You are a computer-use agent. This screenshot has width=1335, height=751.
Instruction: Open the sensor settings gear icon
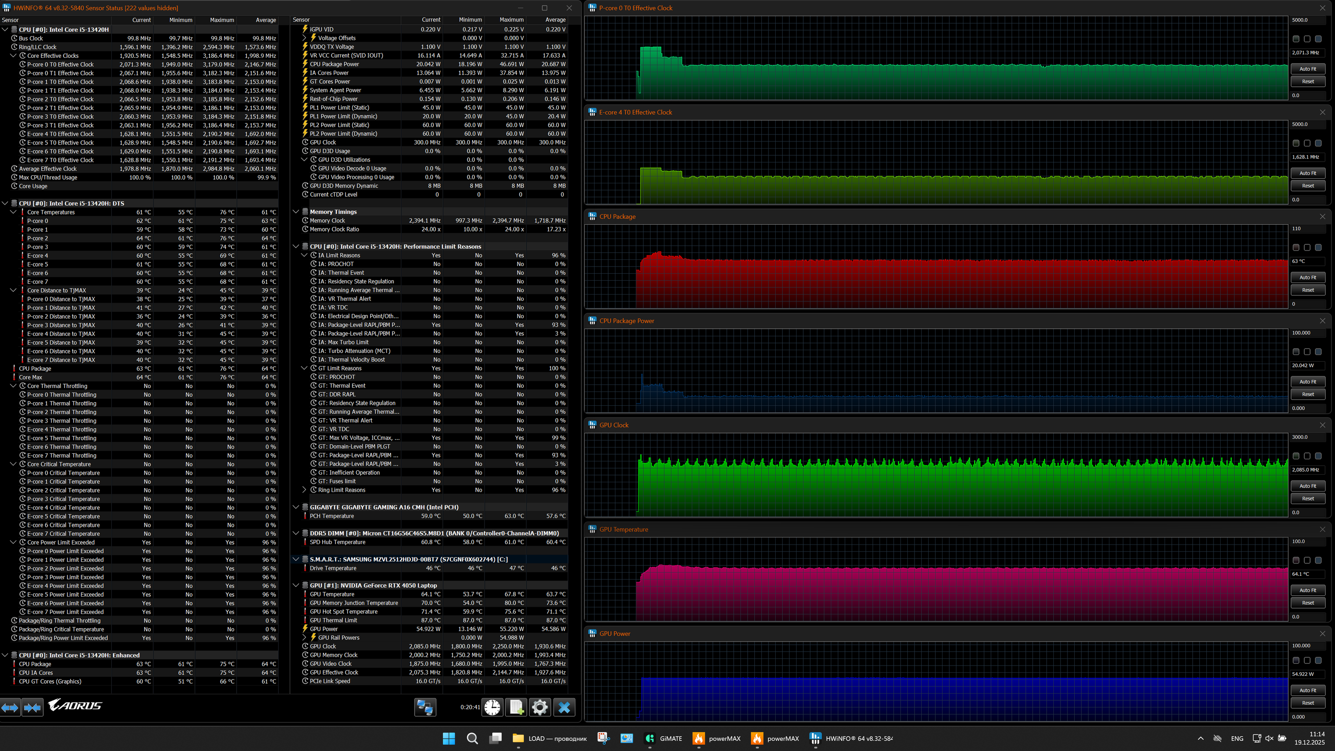pos(539,707)
